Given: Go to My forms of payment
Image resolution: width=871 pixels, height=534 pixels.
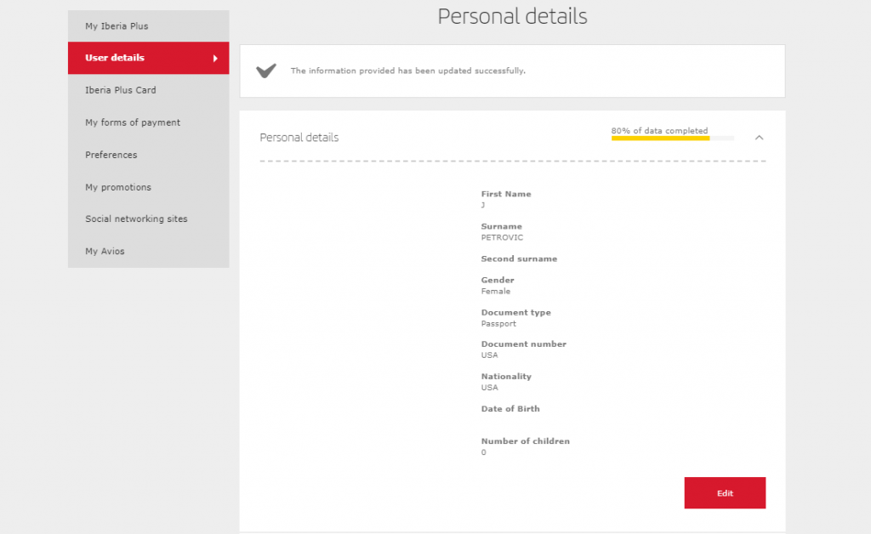Looking at the screenshot, I should click(148, 122).
